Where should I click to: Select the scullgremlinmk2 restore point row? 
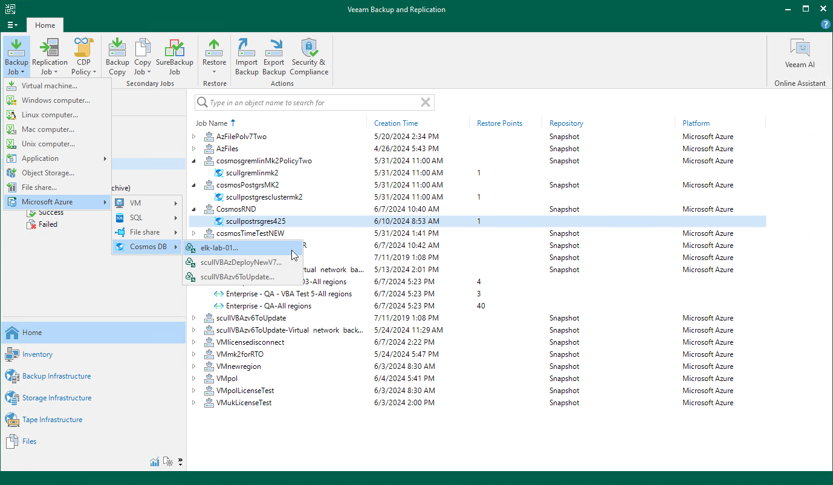(478, 173)
